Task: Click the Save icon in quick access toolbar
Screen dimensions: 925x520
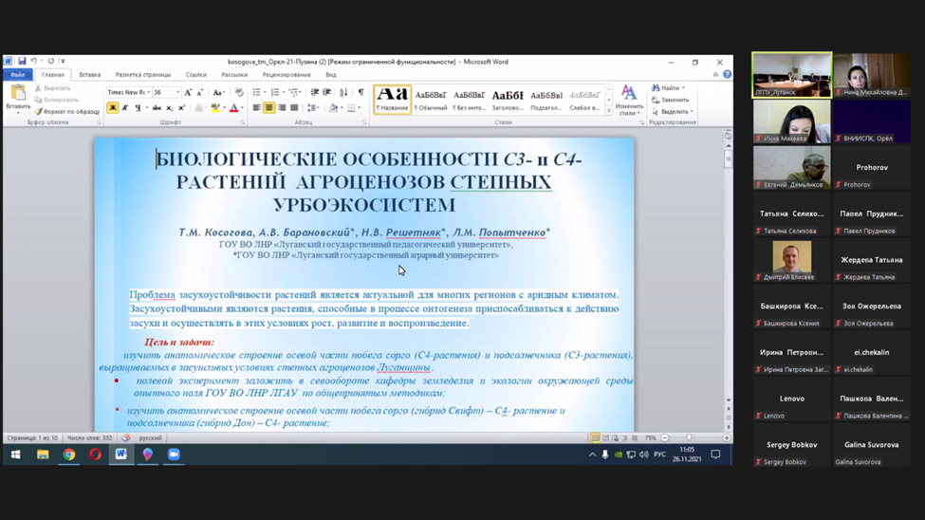Action: (22, 62)
